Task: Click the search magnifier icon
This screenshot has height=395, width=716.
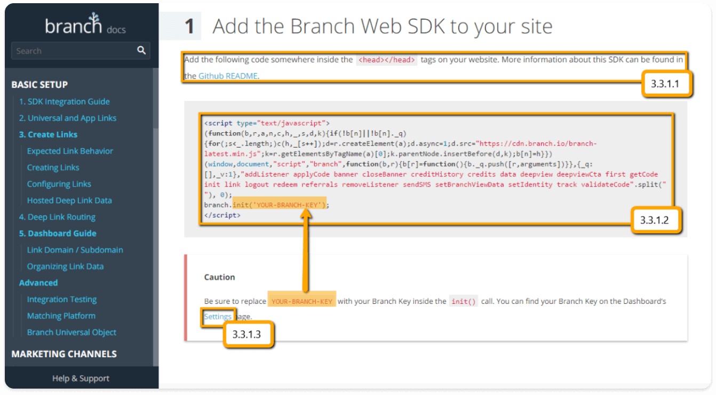Action: click(x=141, y=51)
